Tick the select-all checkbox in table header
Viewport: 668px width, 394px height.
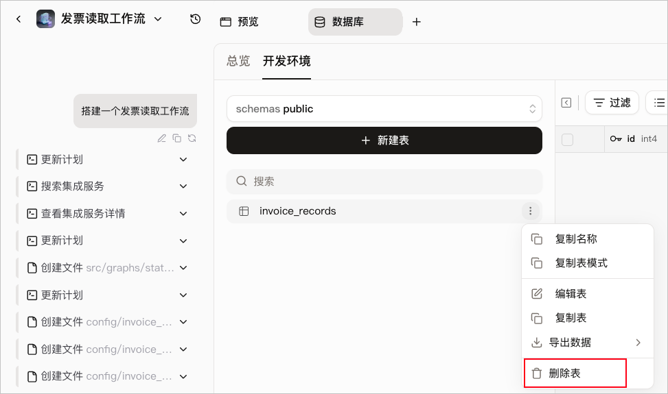568,139
